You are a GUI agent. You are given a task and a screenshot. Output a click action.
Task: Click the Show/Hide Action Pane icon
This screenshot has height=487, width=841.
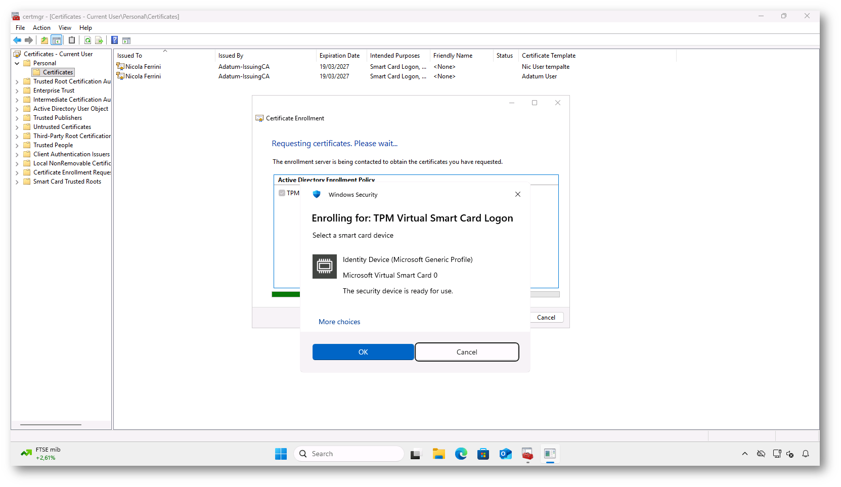pos(126,40)
